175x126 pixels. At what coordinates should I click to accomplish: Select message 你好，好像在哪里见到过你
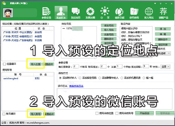136,32
